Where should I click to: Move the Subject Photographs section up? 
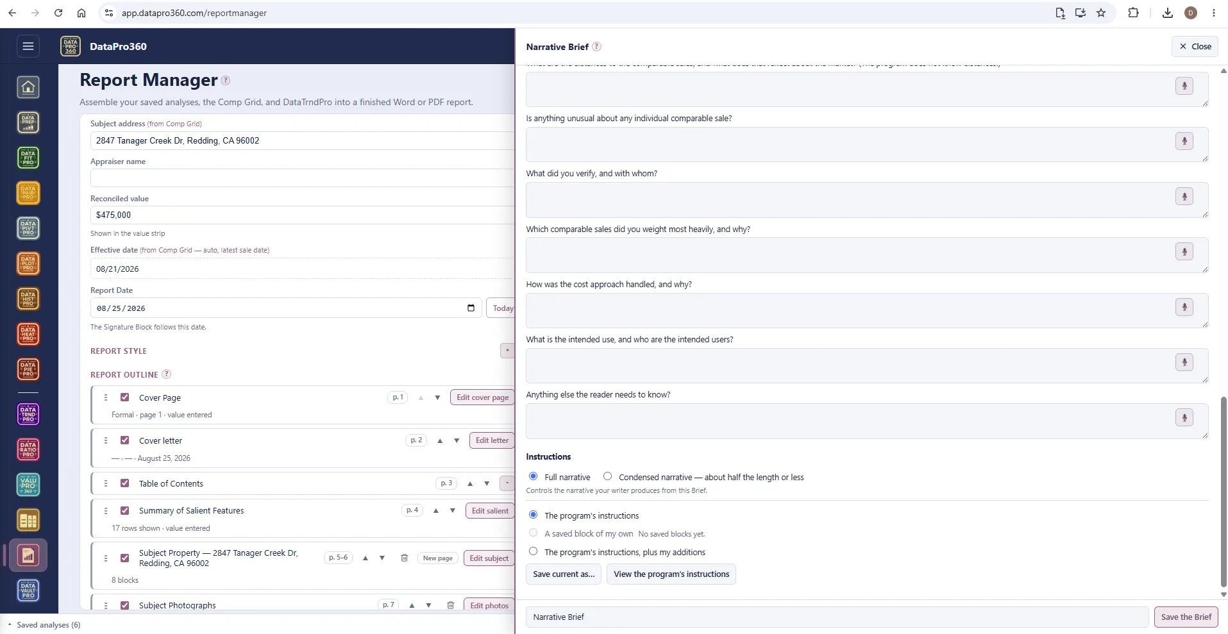click(412, 605)
